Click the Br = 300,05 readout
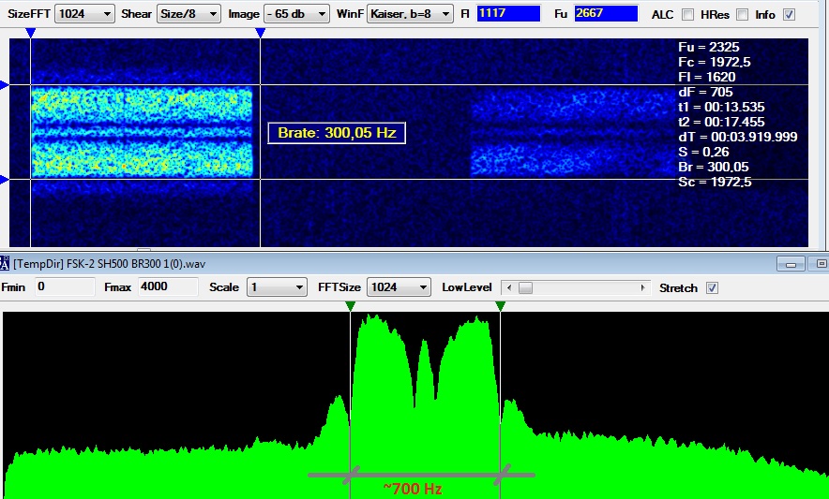The width and height of the screenshot is (829, 499). (x=714, y=167)
